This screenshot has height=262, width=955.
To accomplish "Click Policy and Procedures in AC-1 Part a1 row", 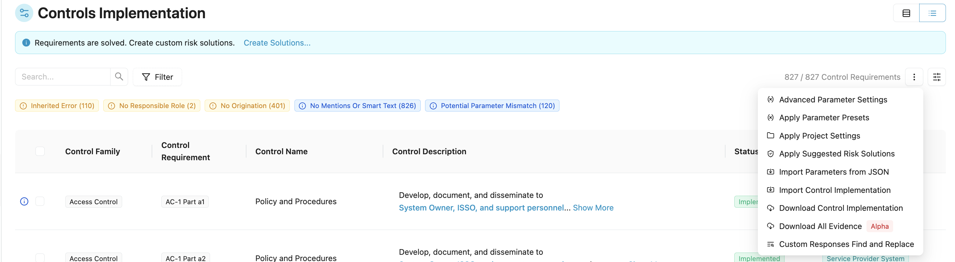I will [296, 201].
